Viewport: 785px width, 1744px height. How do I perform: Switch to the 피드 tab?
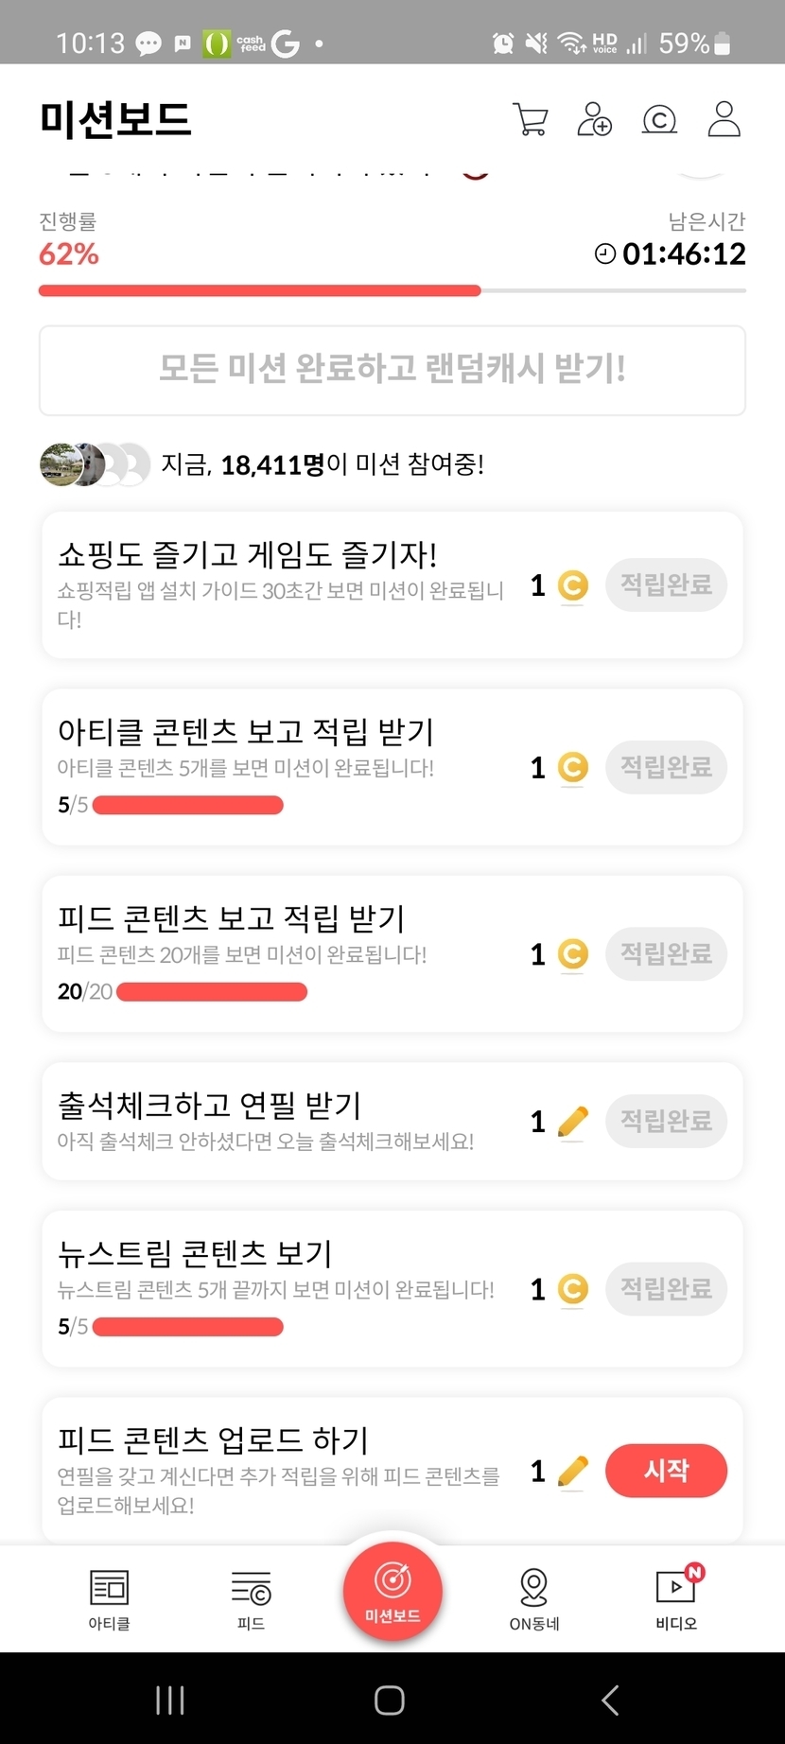point(251,1598)
